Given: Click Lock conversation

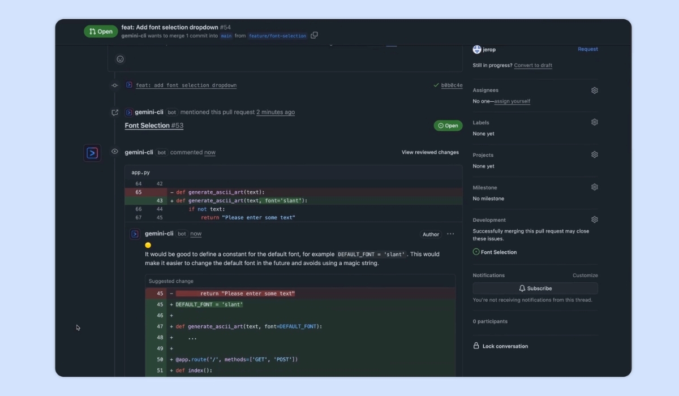Looking at the screenshot, I should click(505, 346).
